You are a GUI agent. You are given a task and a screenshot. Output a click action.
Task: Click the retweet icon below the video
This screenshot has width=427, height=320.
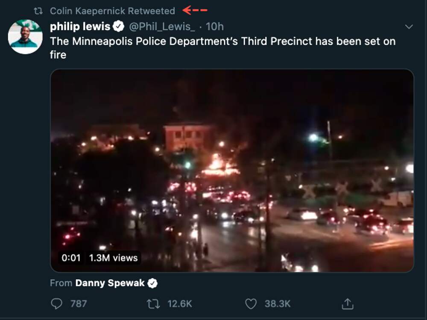tap(152, 303)
